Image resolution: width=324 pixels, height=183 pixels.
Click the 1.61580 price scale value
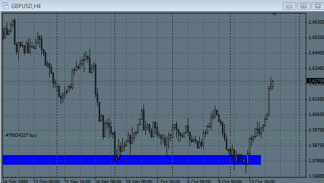[x=316, y=99]
